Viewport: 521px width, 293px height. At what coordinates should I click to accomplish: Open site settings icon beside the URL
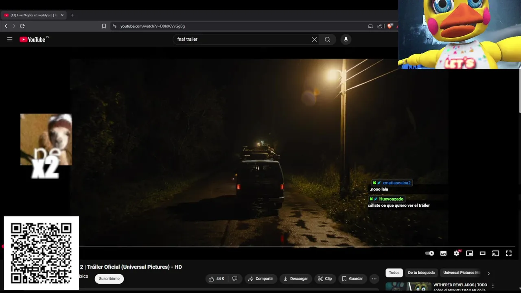(x=114, y=26)
